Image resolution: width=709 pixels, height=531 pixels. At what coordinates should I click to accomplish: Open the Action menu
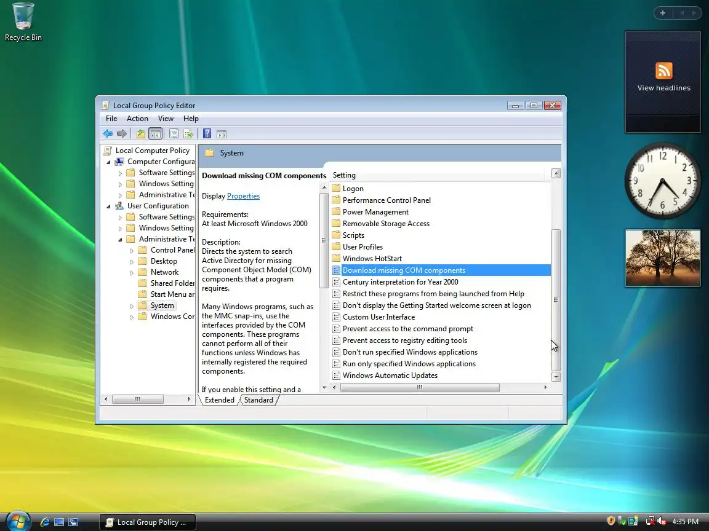pos(137,118)
